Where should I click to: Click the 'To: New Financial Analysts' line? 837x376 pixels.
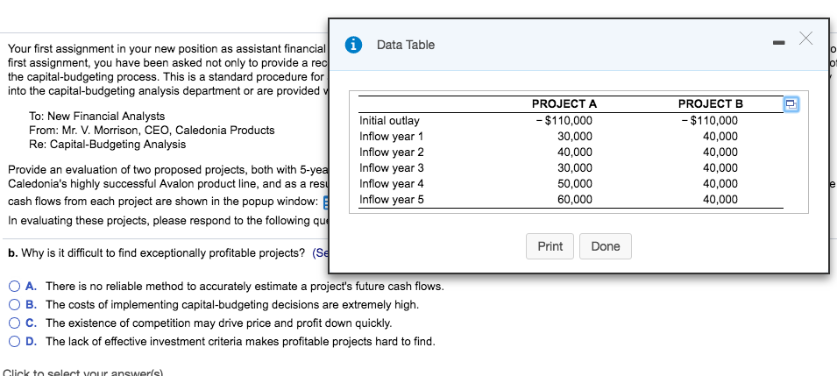tap(97, 116)
